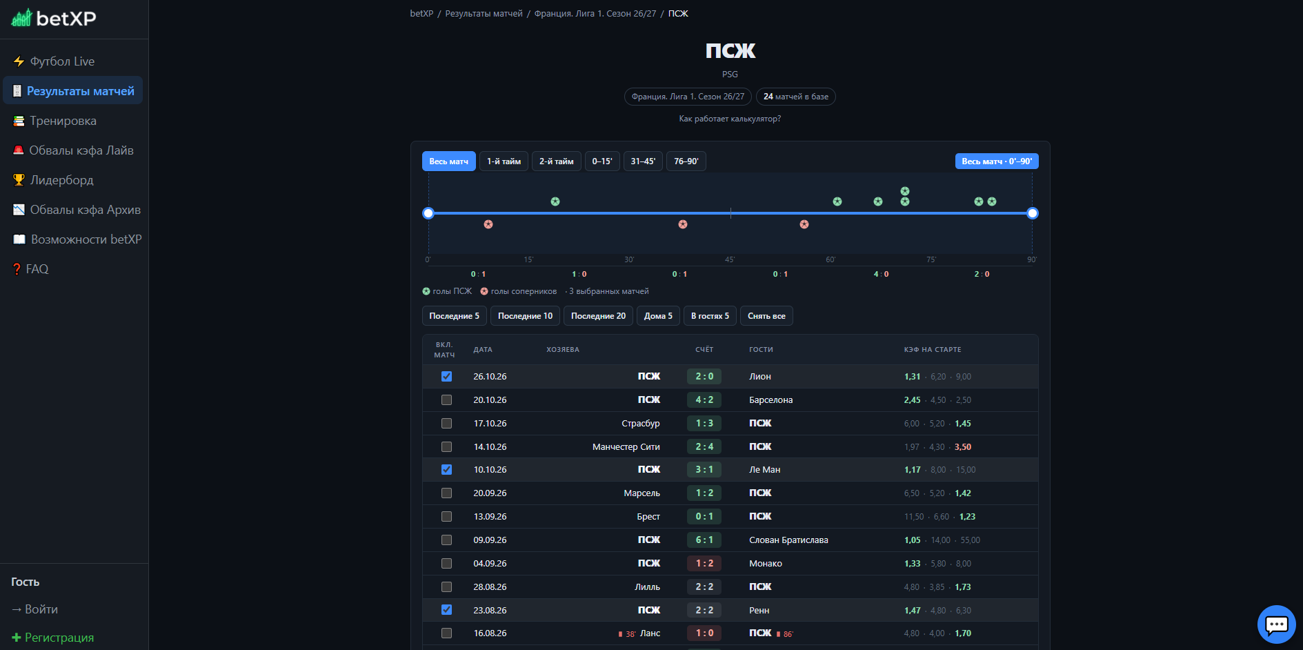
Task: Click the 4:2 score for ПСЖ–Барселона
Action: coord(704,400)
